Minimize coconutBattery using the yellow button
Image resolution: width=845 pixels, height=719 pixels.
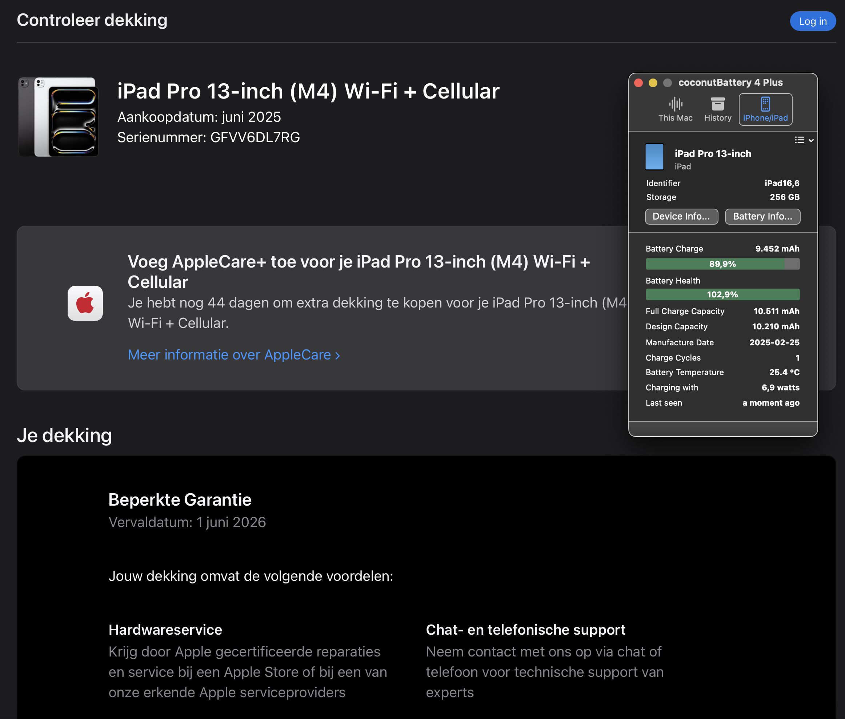(653, 83)
